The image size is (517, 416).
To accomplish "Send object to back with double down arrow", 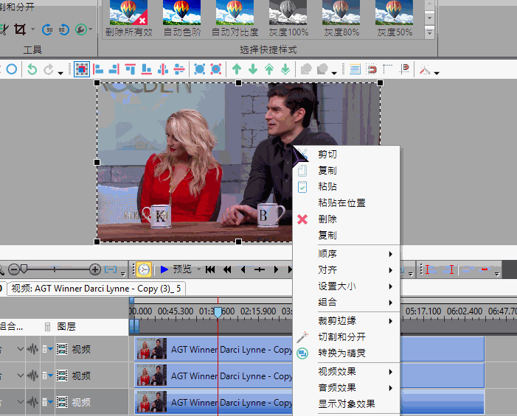I will click(285, 69).
